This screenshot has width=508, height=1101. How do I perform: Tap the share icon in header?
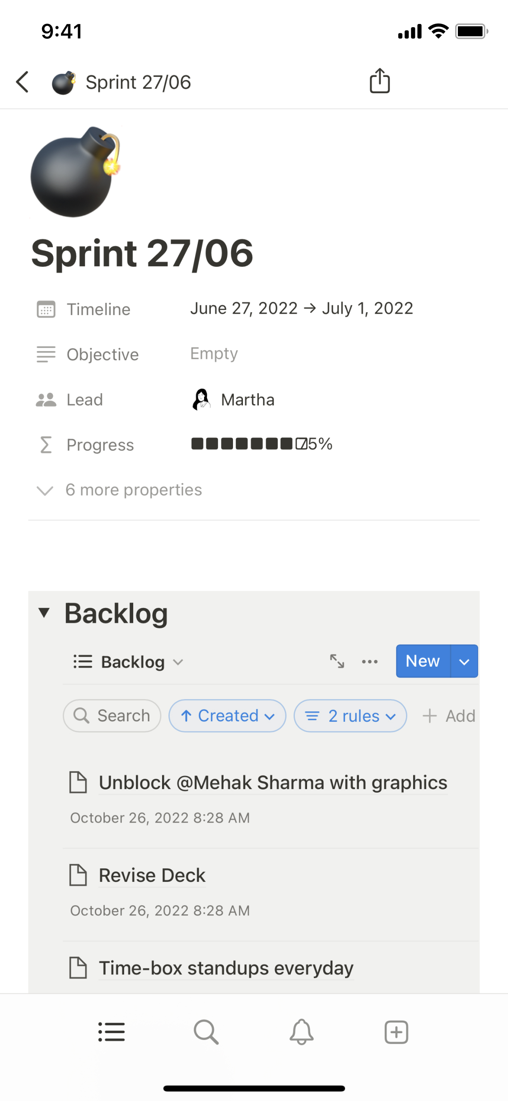[x=380, y=81]
